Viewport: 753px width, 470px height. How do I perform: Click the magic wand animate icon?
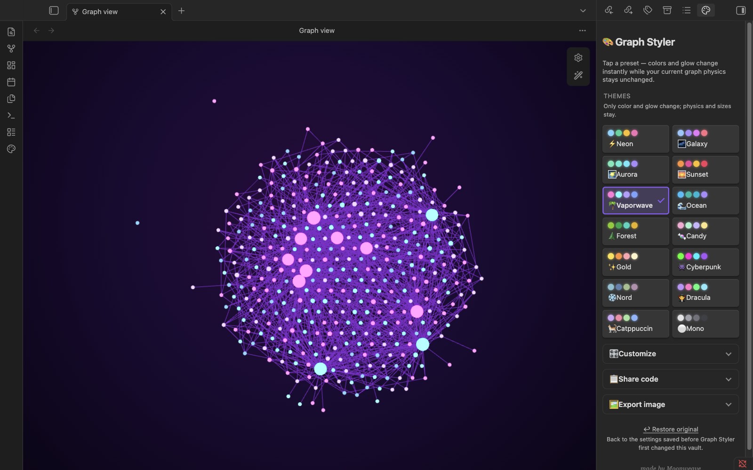tap(578, 75)
